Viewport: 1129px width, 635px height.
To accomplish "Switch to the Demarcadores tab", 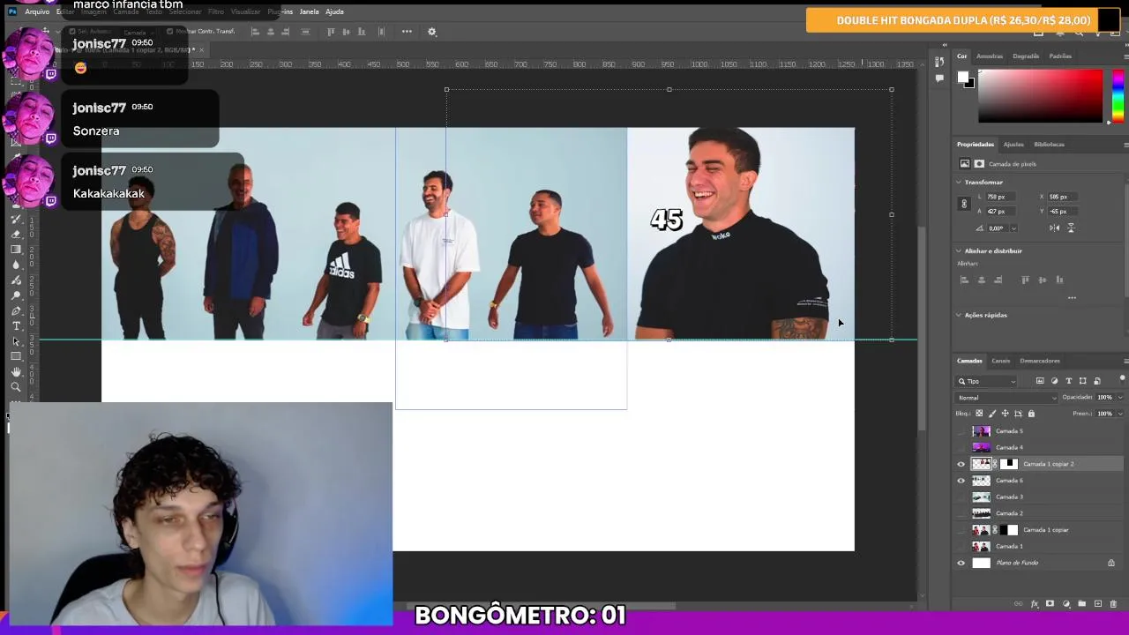I will pos(1040,361).
